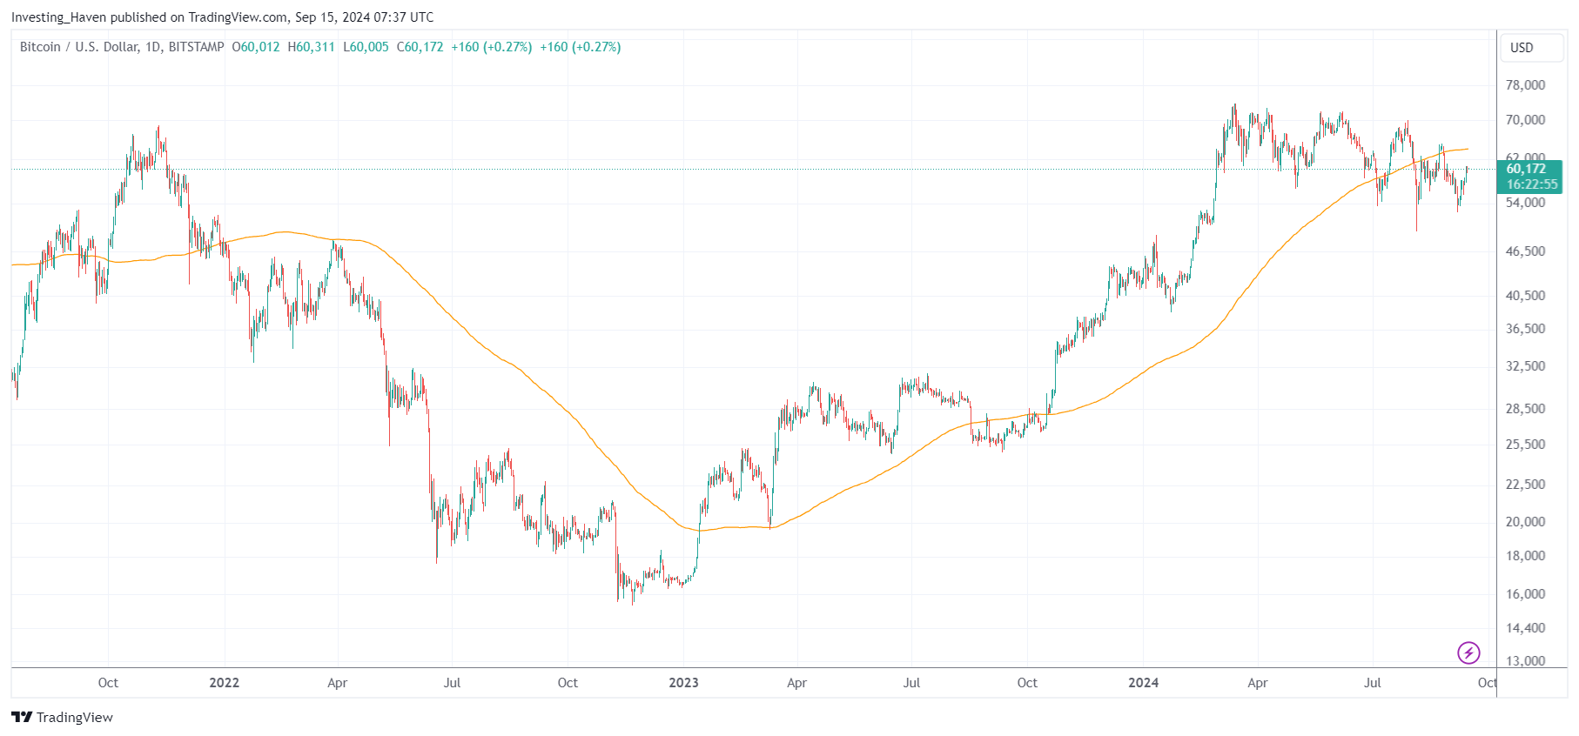The height and width of the screenshot is (736, 1579).
Task: Click the 14,400 price axis label
Action: pyautogui.click(x=1525, y=628)
